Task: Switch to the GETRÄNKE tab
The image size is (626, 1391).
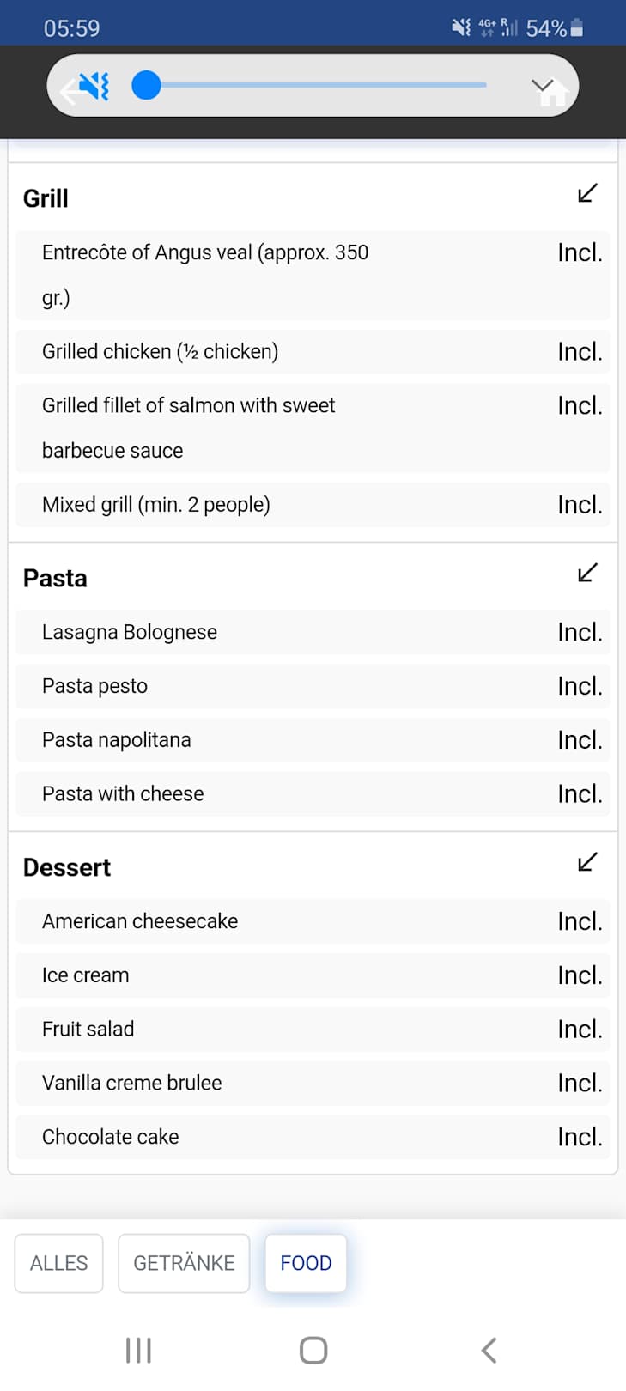Action: pyautogui.click(x=184, y=1263)
